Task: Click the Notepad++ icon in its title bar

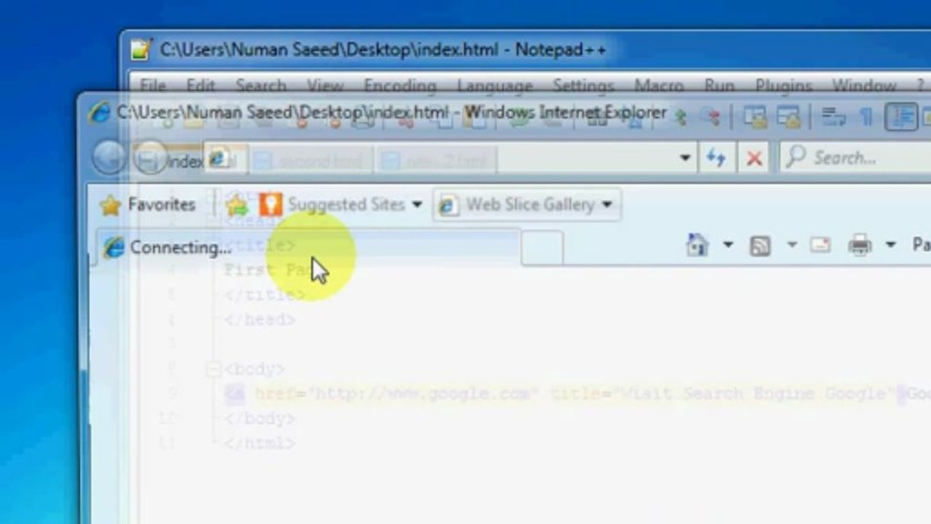Action: tap(142, 49)
